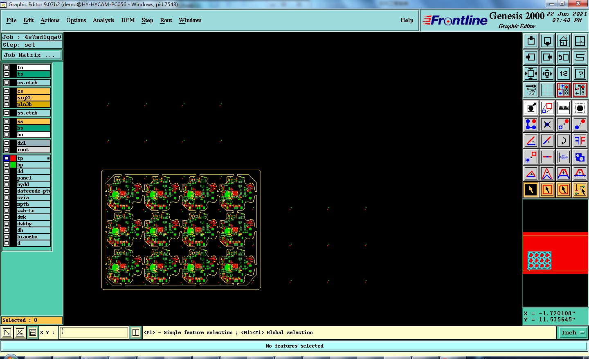Click the red color swatch beside tp
Viewport: 589px width, 359px height.
tap(13, 158)
